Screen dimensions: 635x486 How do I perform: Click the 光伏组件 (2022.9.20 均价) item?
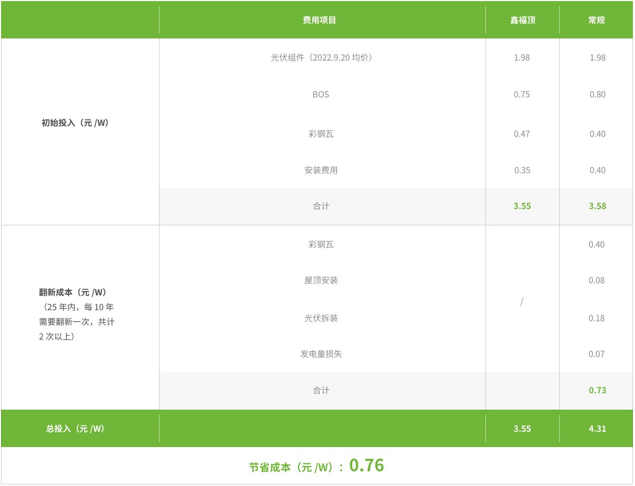321,57
